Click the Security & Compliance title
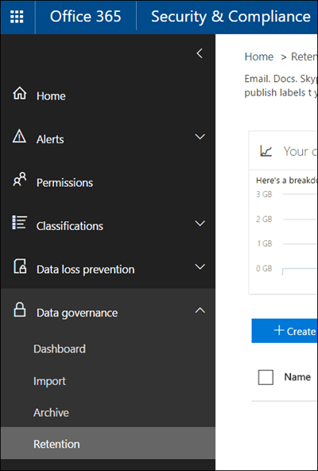 pos(231,16)
